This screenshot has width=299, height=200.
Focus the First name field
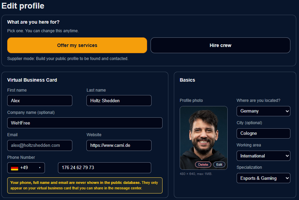[40, 101]
